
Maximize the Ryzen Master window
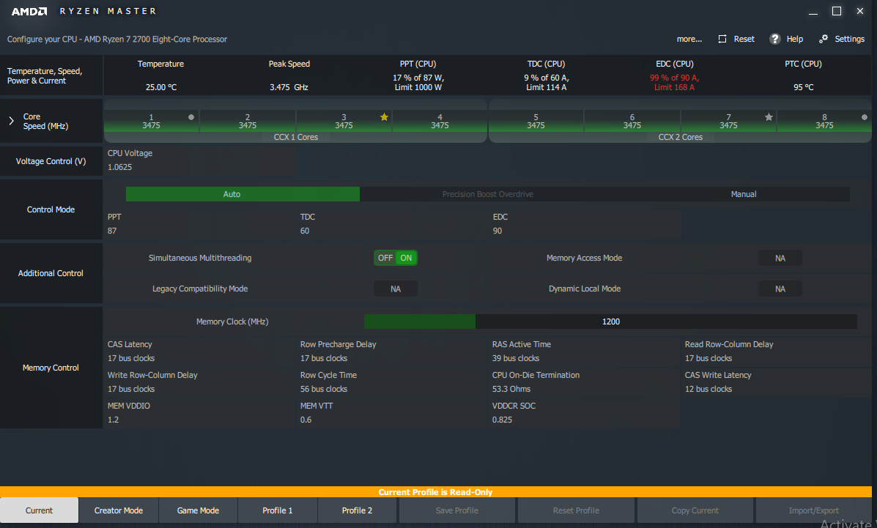click(x=836, y=12)
